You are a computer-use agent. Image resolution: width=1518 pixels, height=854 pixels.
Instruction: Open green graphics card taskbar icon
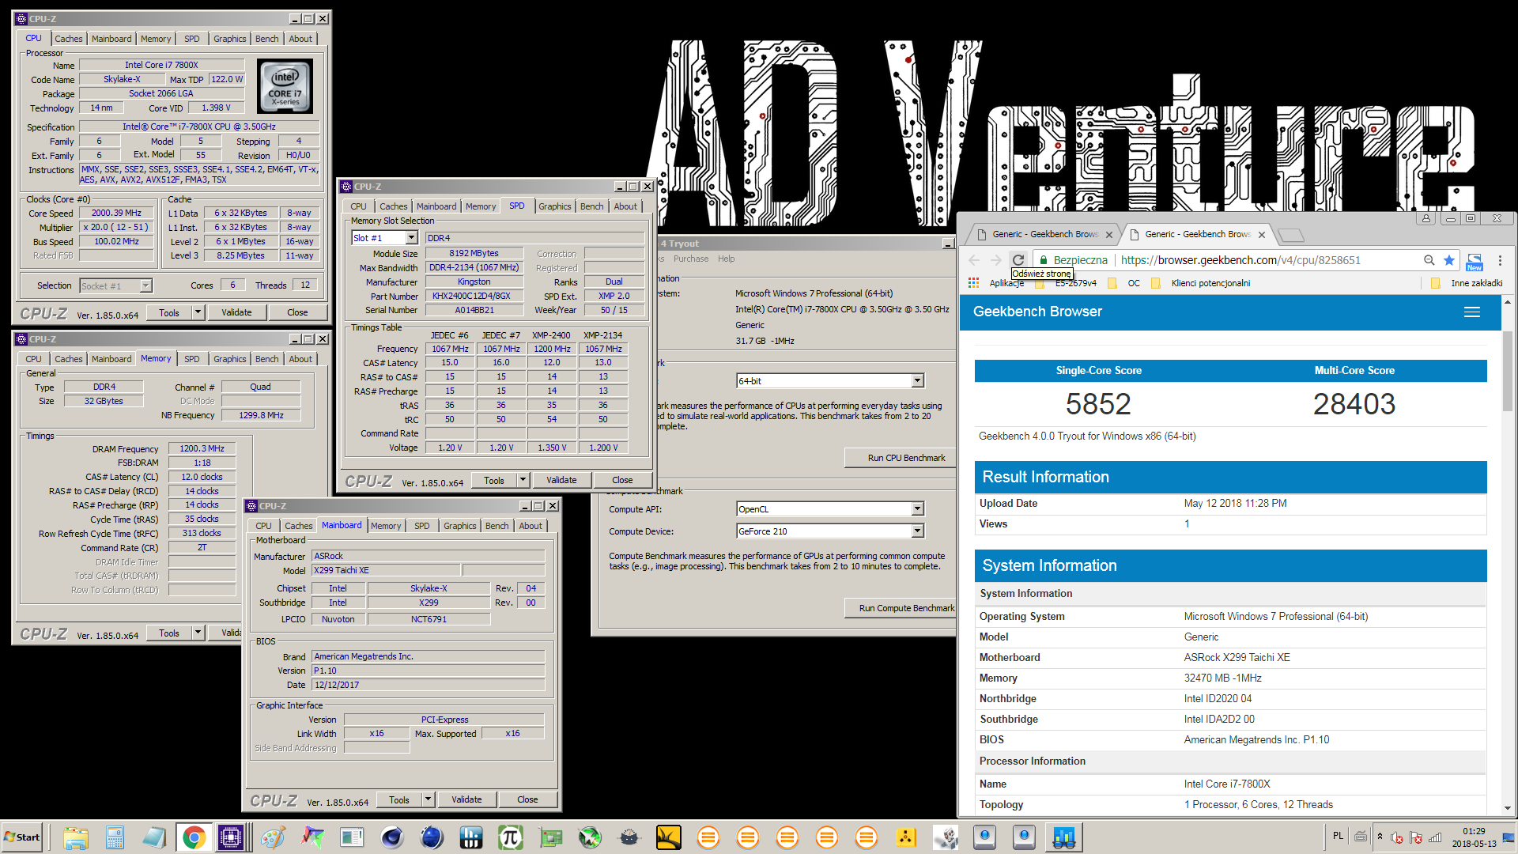550,837
